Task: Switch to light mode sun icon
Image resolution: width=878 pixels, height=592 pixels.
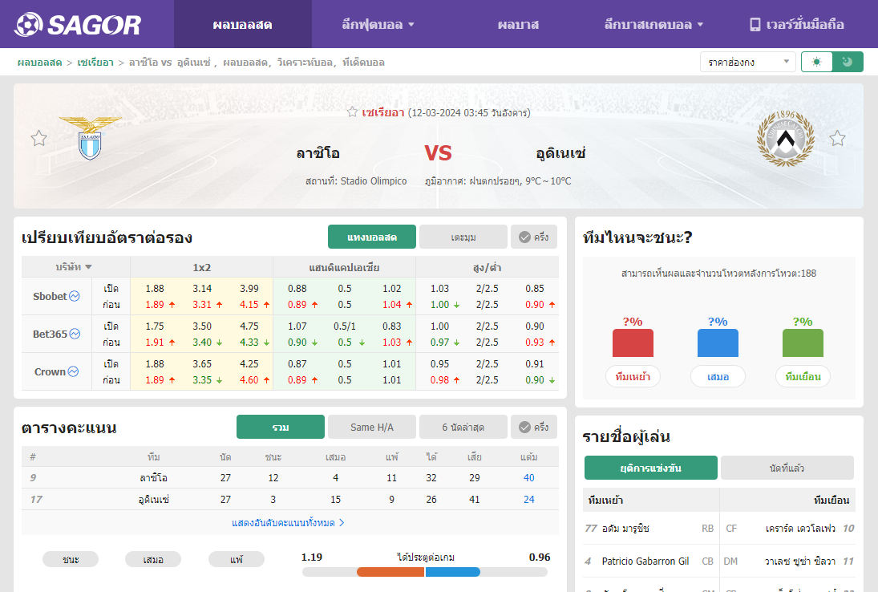Action: point(817,62)
